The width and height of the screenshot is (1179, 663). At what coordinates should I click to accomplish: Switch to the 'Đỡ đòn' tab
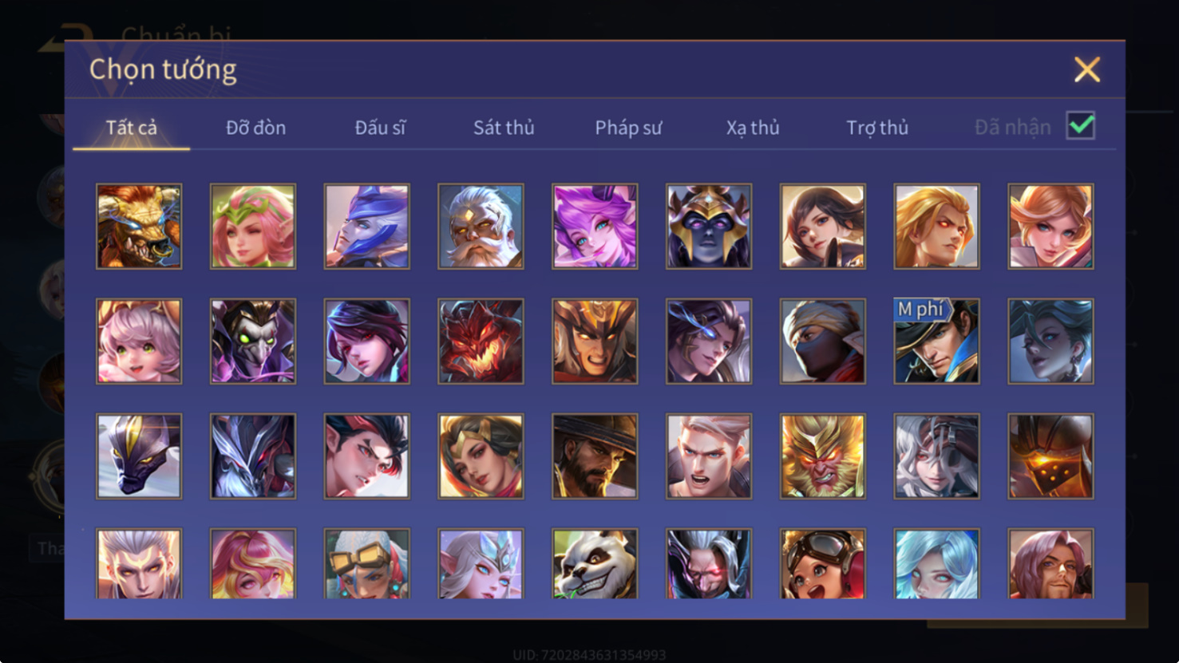(255, 128)
